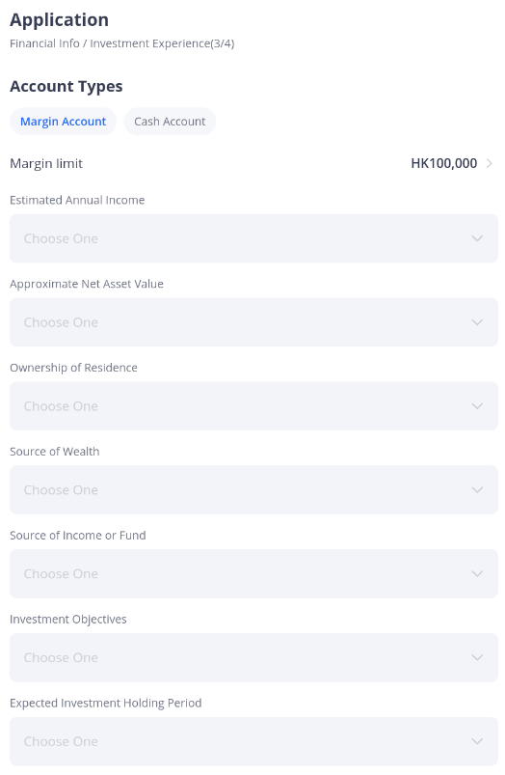This screenshot has width=505, height=775.
Task: Select the Margin Account type
Action: [x=64, y=122]
